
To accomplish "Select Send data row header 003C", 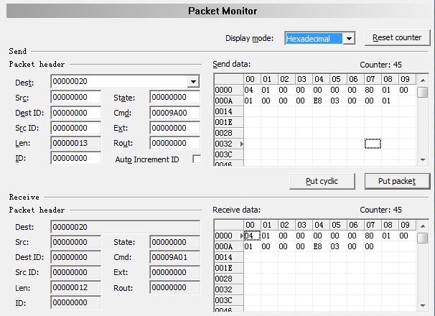I will [229, 154].
